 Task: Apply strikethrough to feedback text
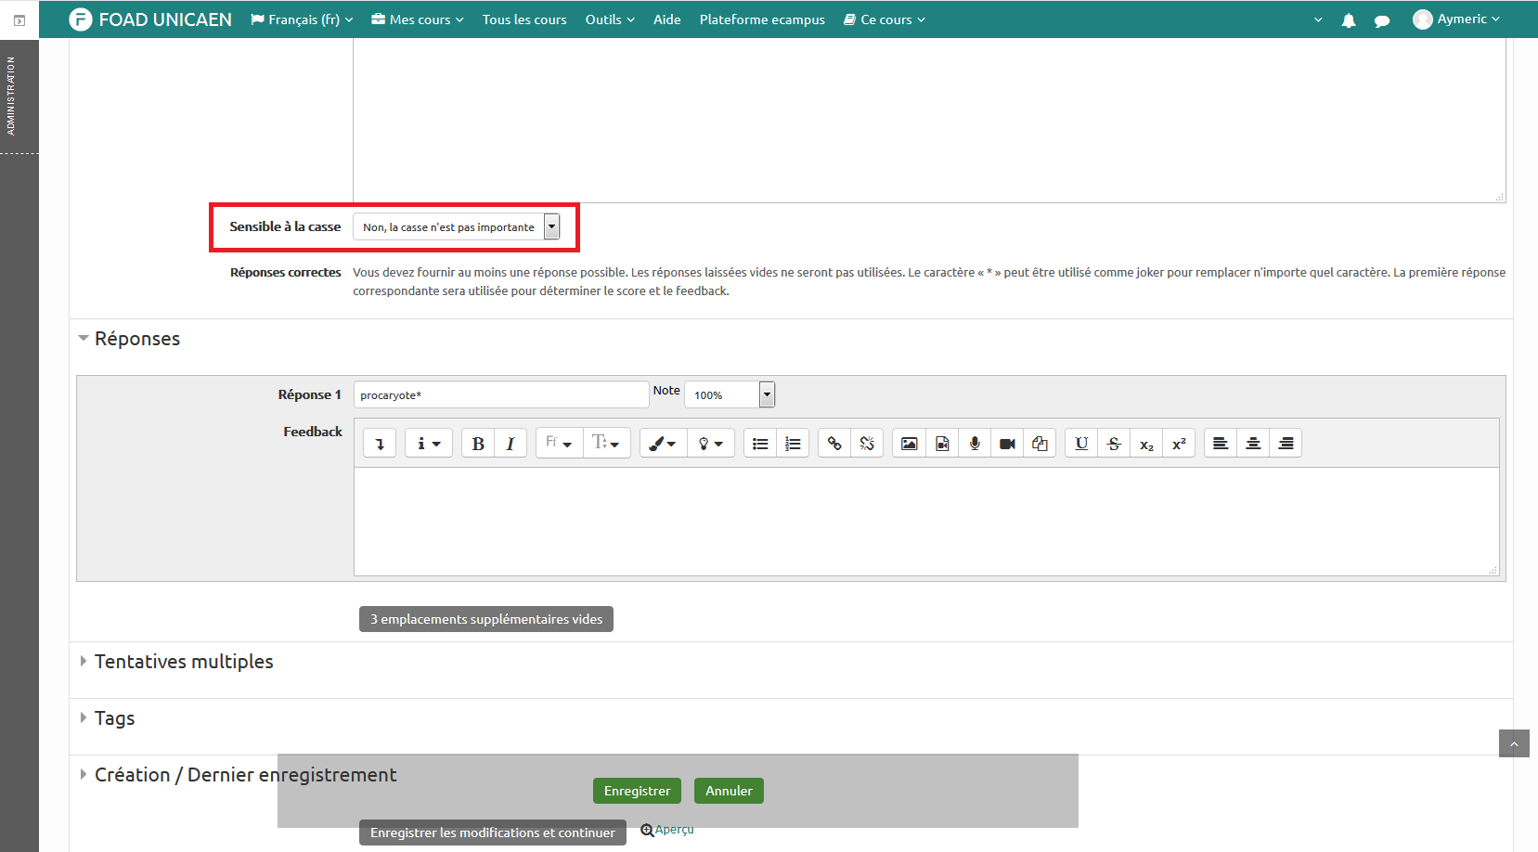(1114, 444)
